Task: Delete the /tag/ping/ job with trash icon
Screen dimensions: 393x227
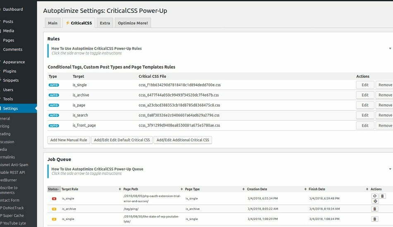Action: [x=375, y=209]
